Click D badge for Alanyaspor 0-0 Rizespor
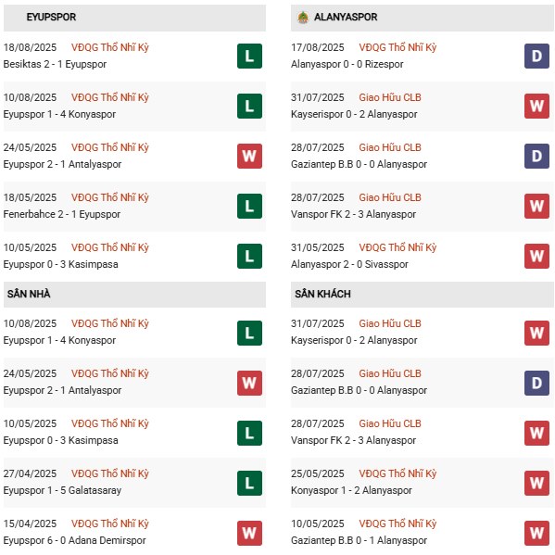The width and height of the screenshot is (555, 555). 537,56
